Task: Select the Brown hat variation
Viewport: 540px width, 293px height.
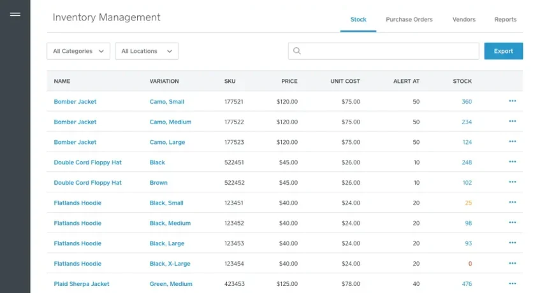Action: (x=159, y=183)
